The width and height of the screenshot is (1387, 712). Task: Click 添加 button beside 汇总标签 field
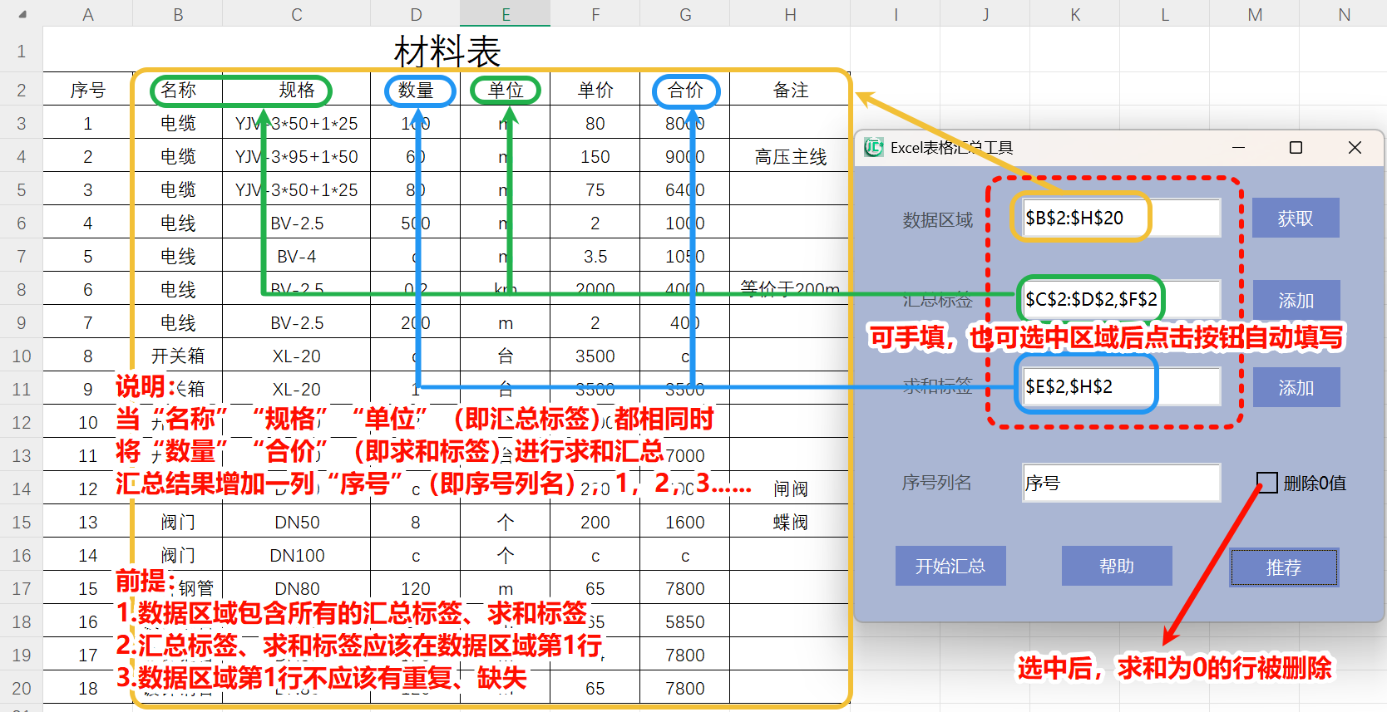(x=1296, y=300)
